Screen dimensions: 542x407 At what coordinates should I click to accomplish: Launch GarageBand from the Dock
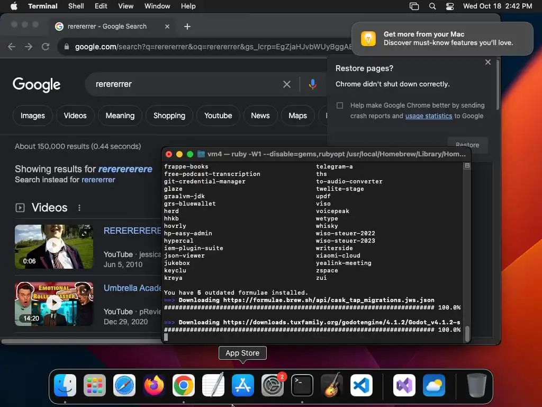[x=332, y=385]
